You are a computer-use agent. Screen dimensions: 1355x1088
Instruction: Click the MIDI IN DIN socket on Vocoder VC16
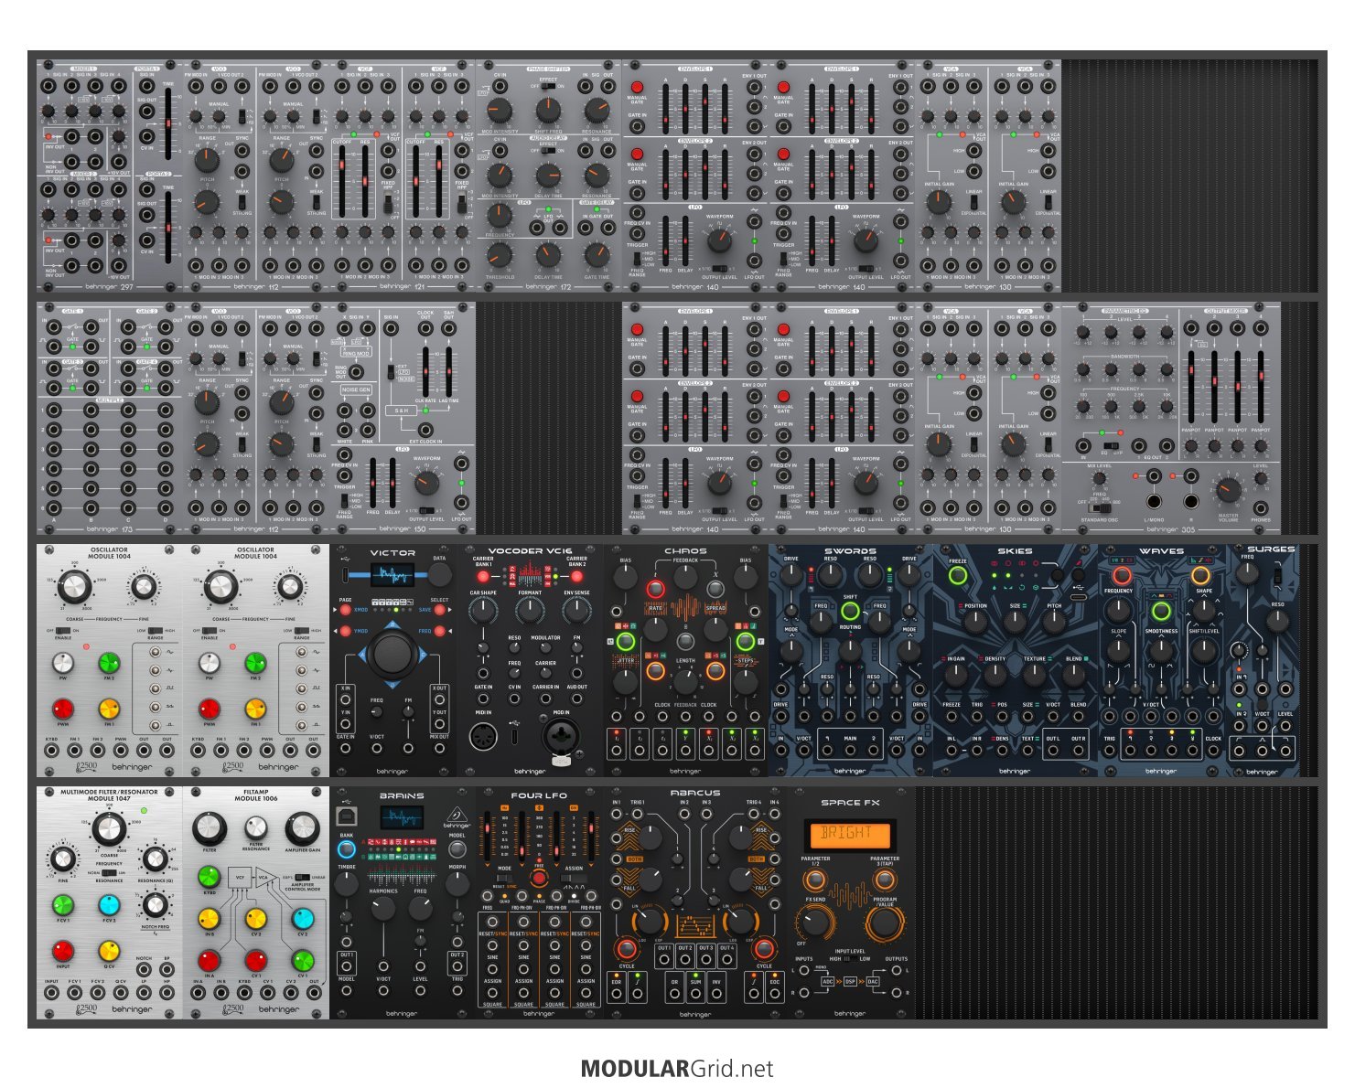[x=482, y=735]
